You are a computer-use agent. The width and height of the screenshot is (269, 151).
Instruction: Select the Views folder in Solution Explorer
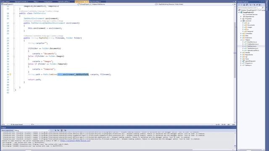(x=247, y=59)
